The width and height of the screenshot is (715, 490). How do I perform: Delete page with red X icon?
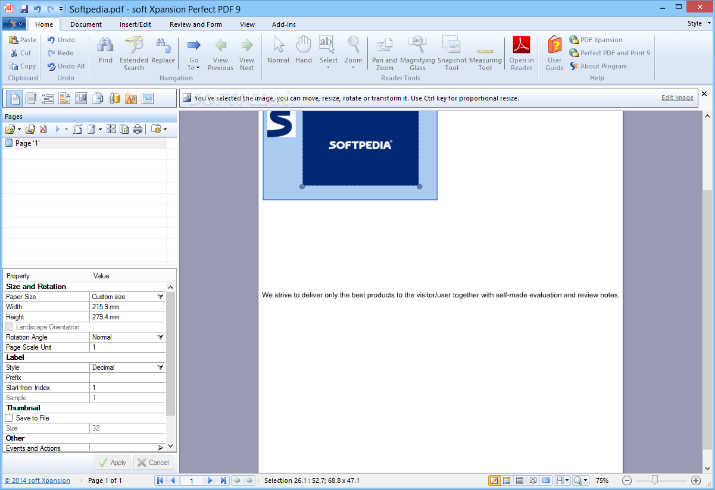click(x=43, y=129)
